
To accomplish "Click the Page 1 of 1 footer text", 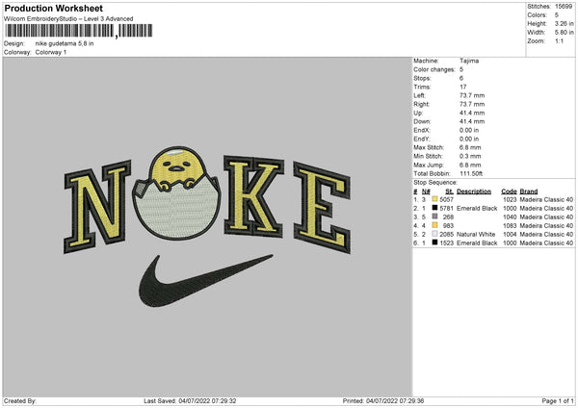I will [558, 400].
